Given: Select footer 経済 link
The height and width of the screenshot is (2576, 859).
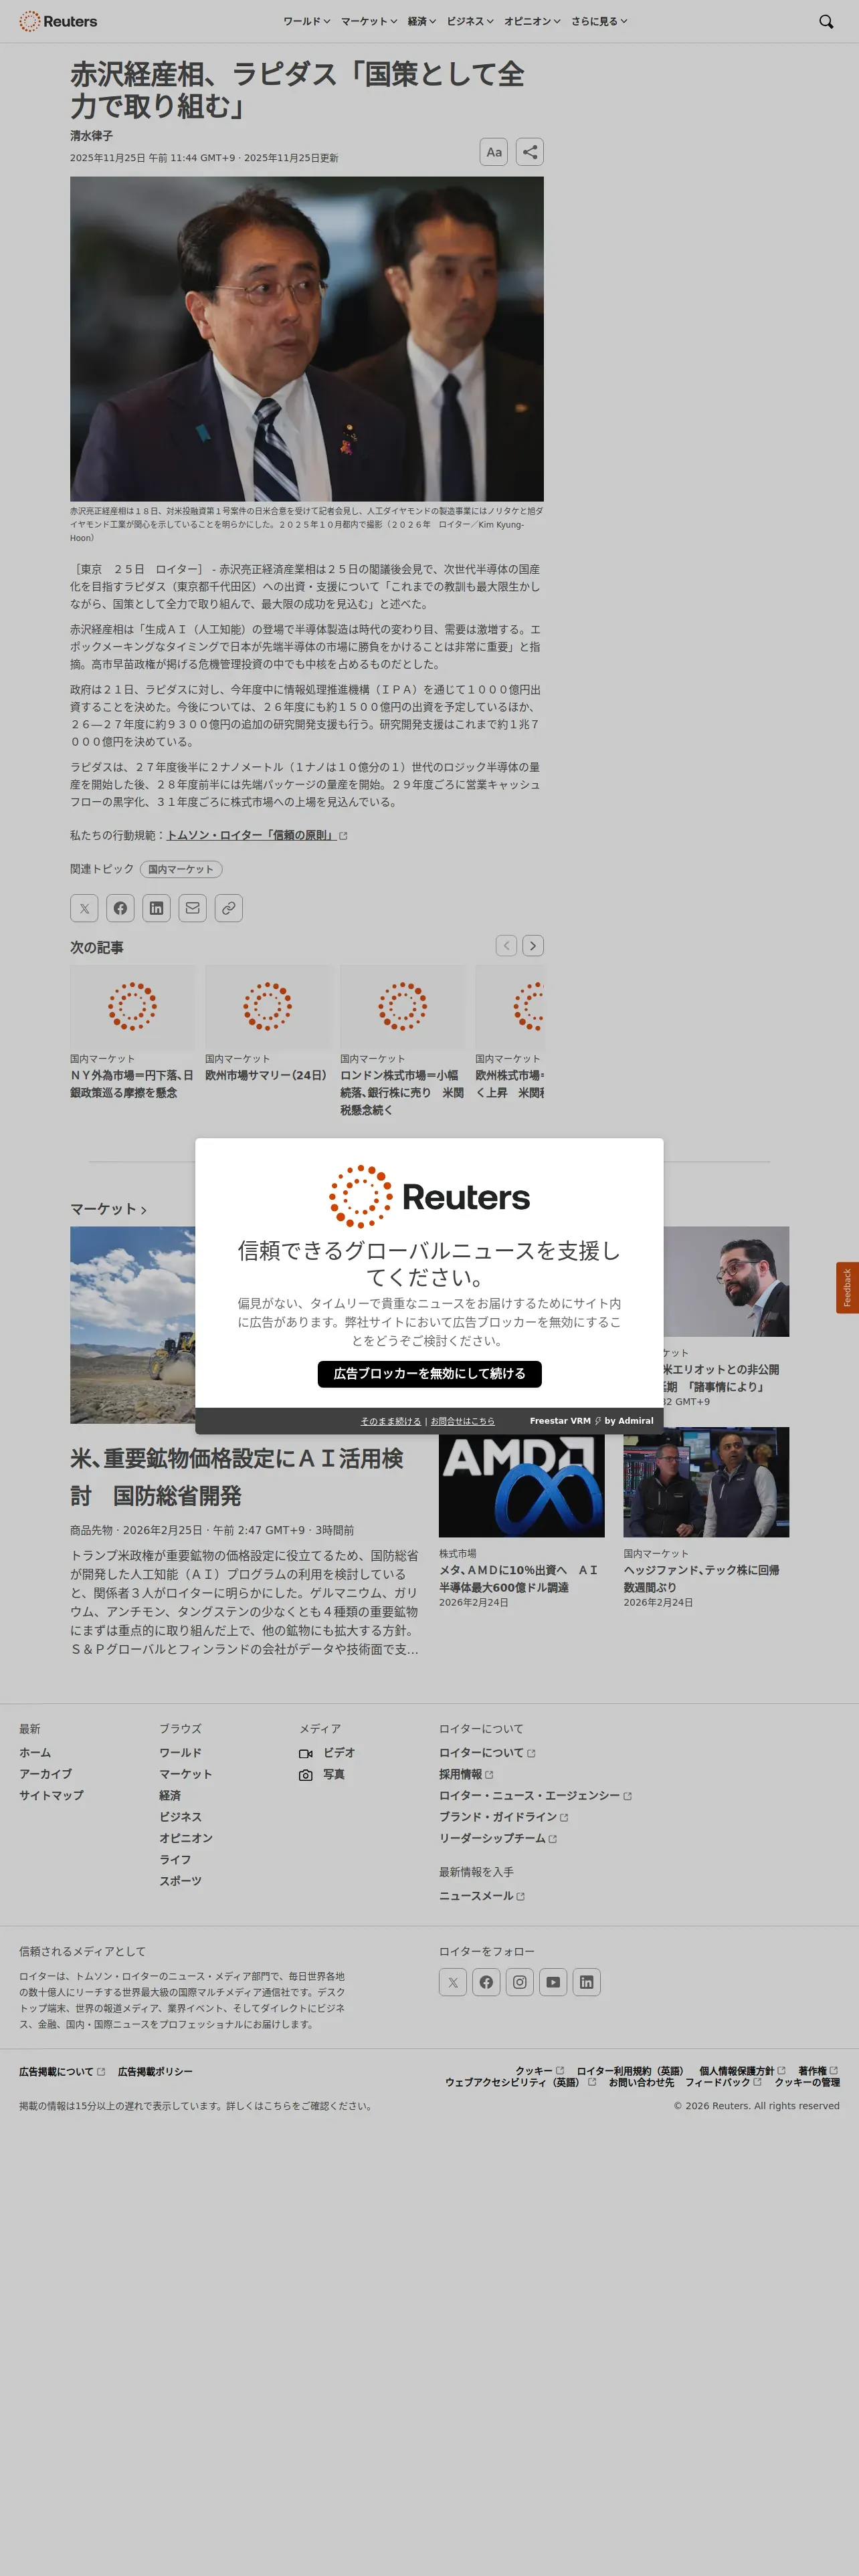Looking at the screenshot, I should pos(170,1795).
